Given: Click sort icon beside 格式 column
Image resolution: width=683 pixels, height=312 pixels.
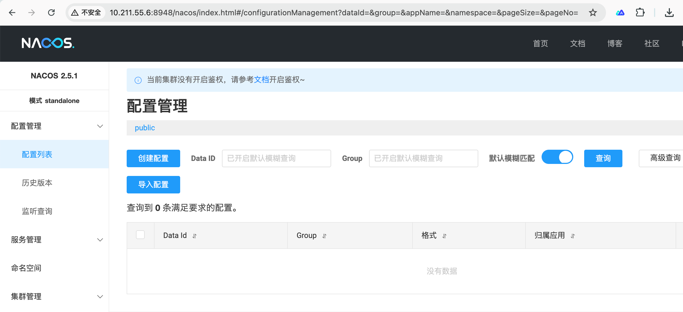Looking at the screenshot, I should (x=444, y=236).
